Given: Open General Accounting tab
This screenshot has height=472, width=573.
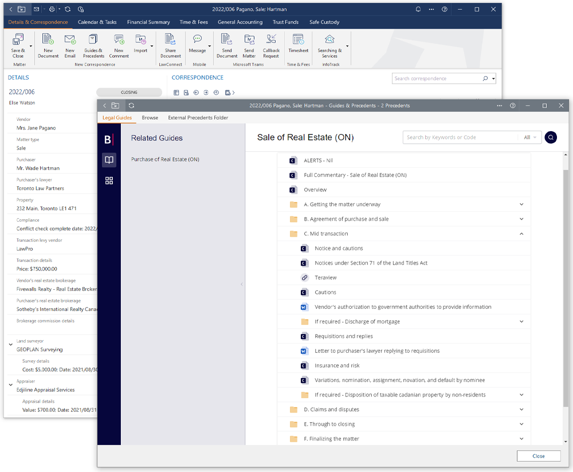Looking at the screenshot, I should (240, 22).
